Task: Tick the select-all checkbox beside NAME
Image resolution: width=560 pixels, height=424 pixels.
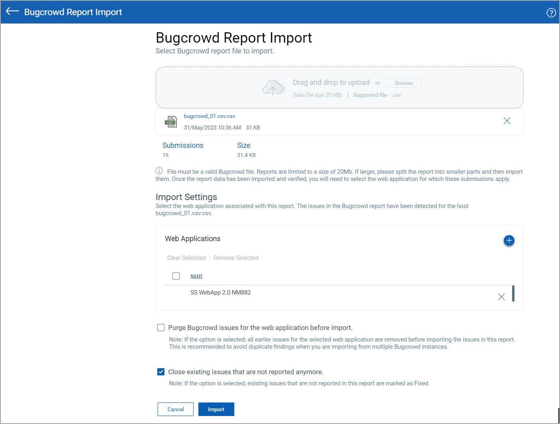Action: pos(176,276)
